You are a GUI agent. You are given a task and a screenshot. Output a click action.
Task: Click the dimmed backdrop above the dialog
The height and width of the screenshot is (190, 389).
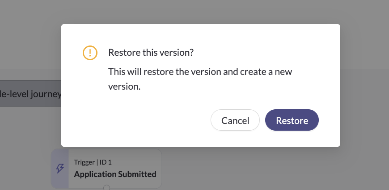[x=194, y=11]
